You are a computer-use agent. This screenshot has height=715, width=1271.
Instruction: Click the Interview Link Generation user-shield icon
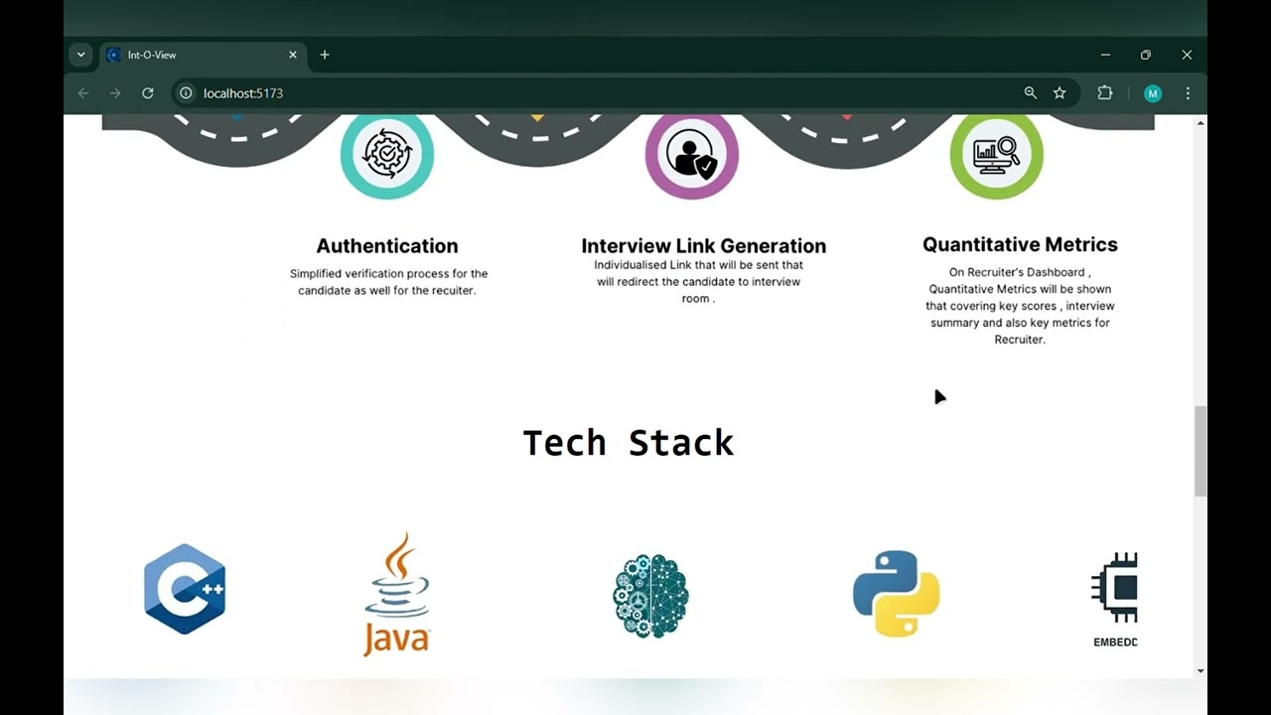[x=692, y=155]
